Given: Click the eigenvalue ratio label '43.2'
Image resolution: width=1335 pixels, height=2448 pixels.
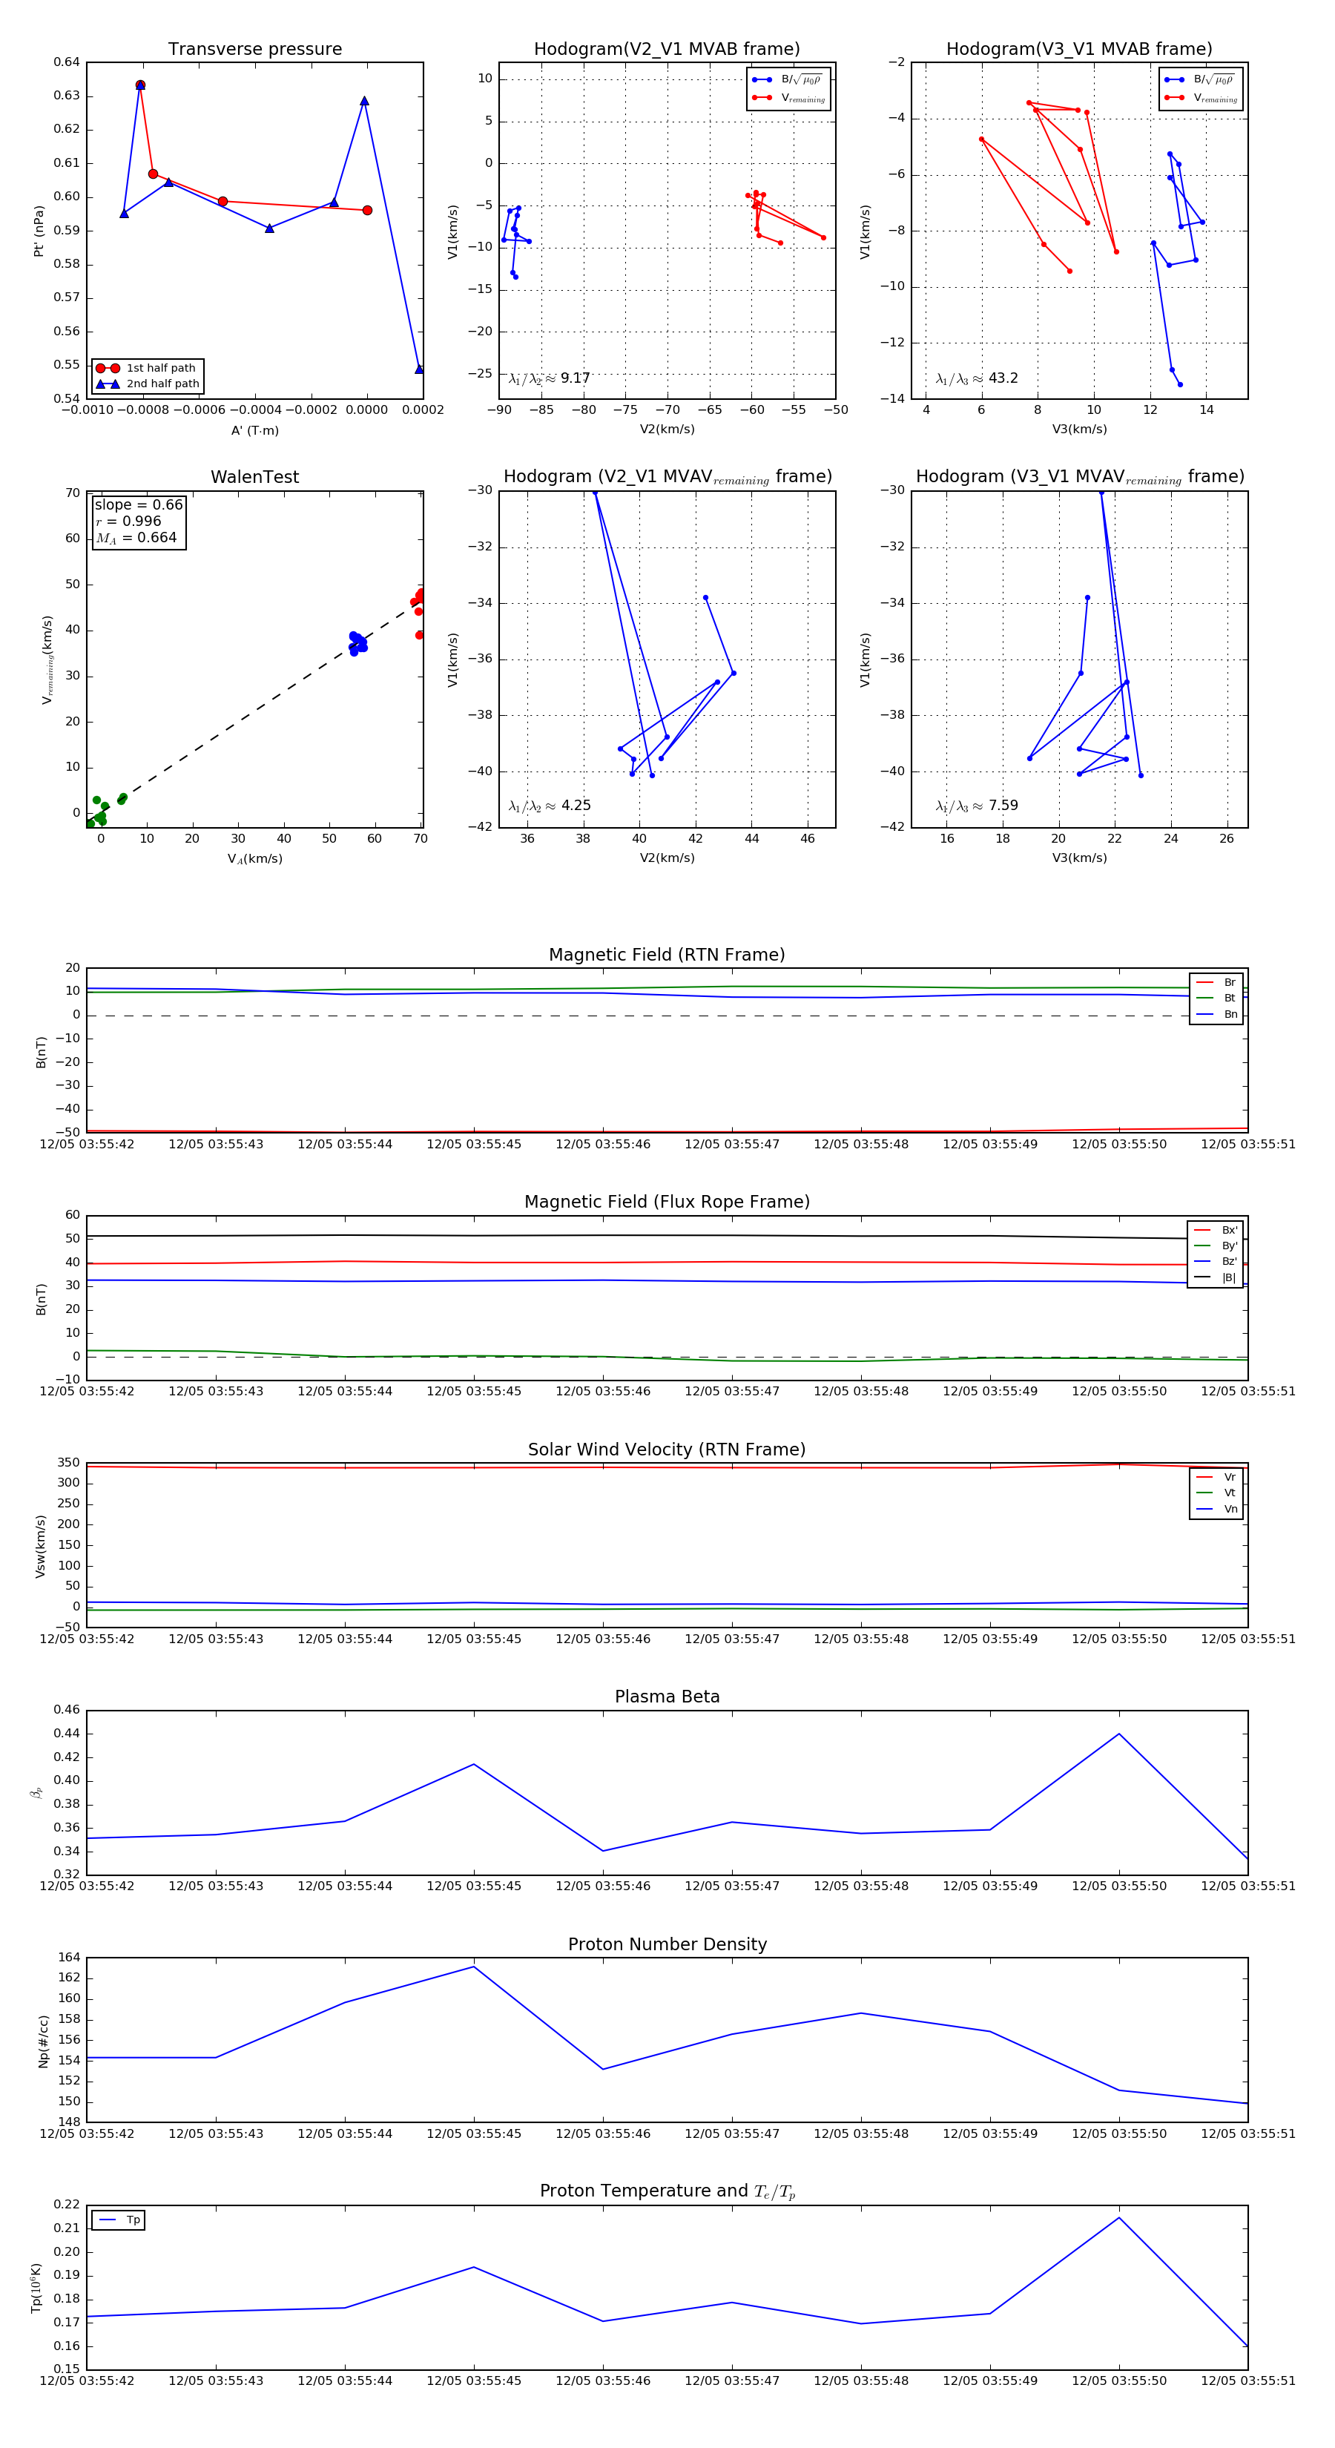Looking at the screenshot, I should (977, 378).
